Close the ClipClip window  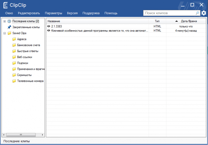[202, 5]
